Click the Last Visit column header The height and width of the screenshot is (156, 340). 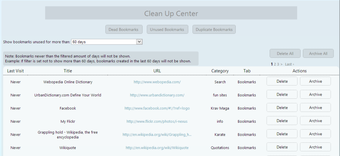(x=15, y=71)
